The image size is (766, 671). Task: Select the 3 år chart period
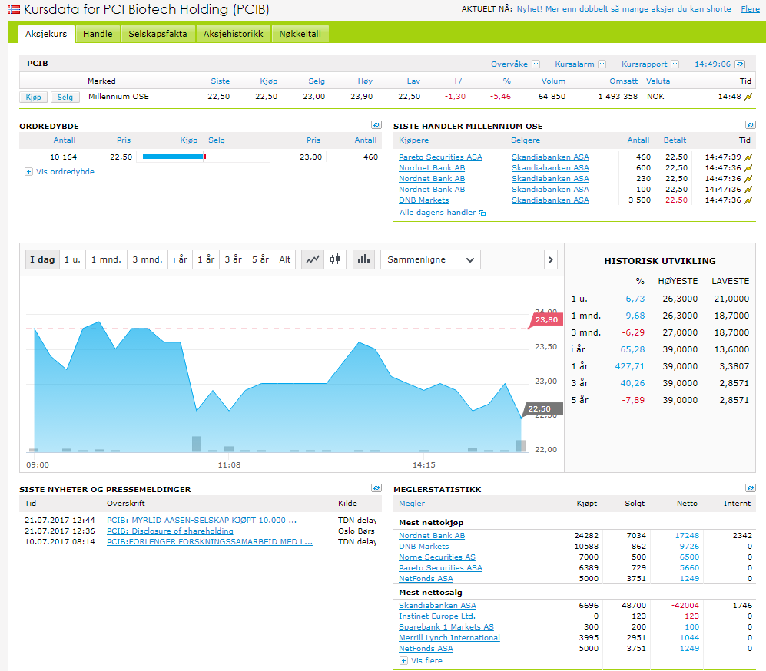pyautogui.click(x=234, y=259)
